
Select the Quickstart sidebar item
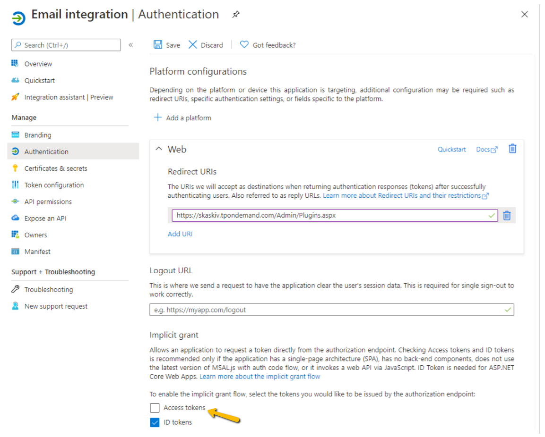point(39,80)
